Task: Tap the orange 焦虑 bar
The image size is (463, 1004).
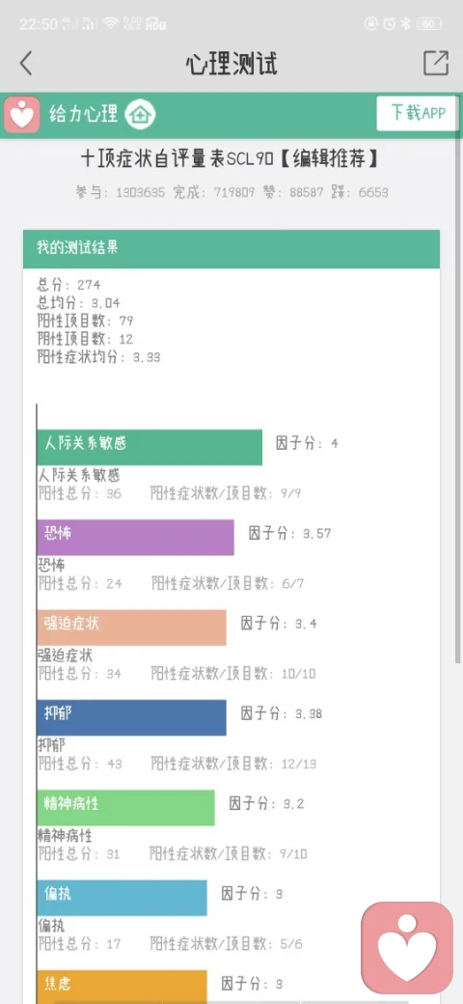Action: 123,987
